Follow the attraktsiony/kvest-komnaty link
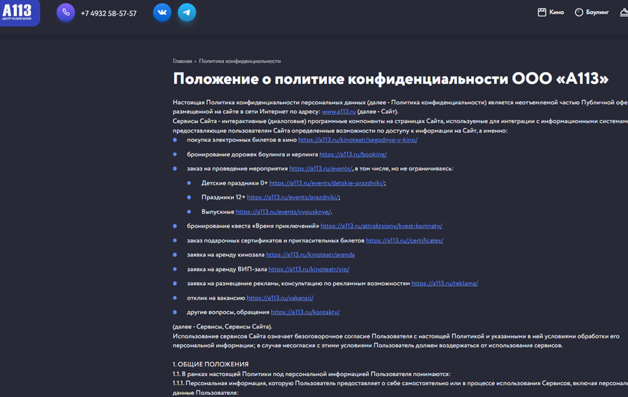Screen dimensions: 628x397 click(382, 226)
